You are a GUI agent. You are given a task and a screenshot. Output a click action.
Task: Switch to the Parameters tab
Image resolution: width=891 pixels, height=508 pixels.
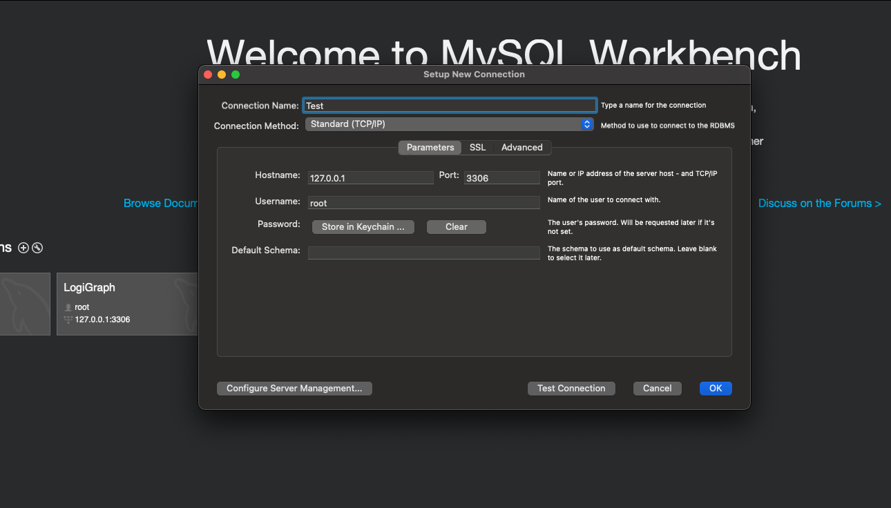[430, 147]
